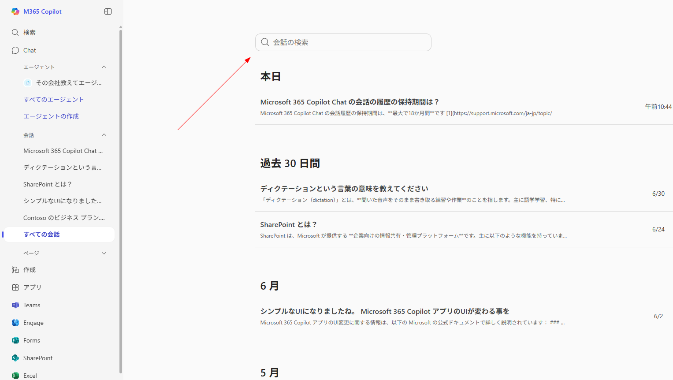Toggle the sidebar collapse panel icon
The width and height of the screenshot is (673, 380).
[x=108, y=11]
